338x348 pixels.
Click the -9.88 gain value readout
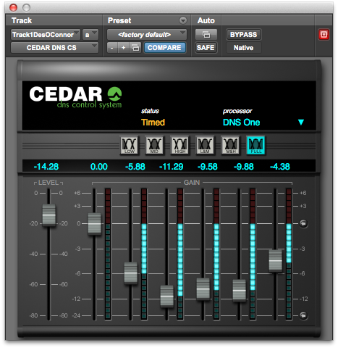pyautogui.click(x=244, y=167)
